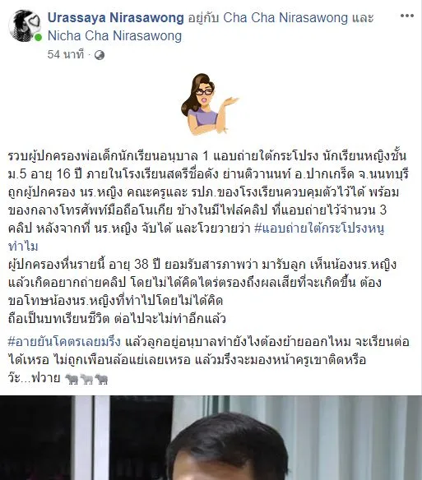Open Cha Cha Nirasawong tagged profile
This screenshot has width=422, height=480.
pyautogui.click(x=285, y=18)
